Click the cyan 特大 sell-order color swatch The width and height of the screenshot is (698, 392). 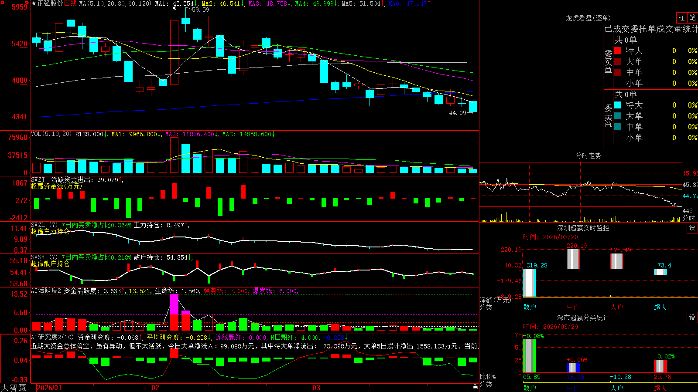(x=618, y=105)
